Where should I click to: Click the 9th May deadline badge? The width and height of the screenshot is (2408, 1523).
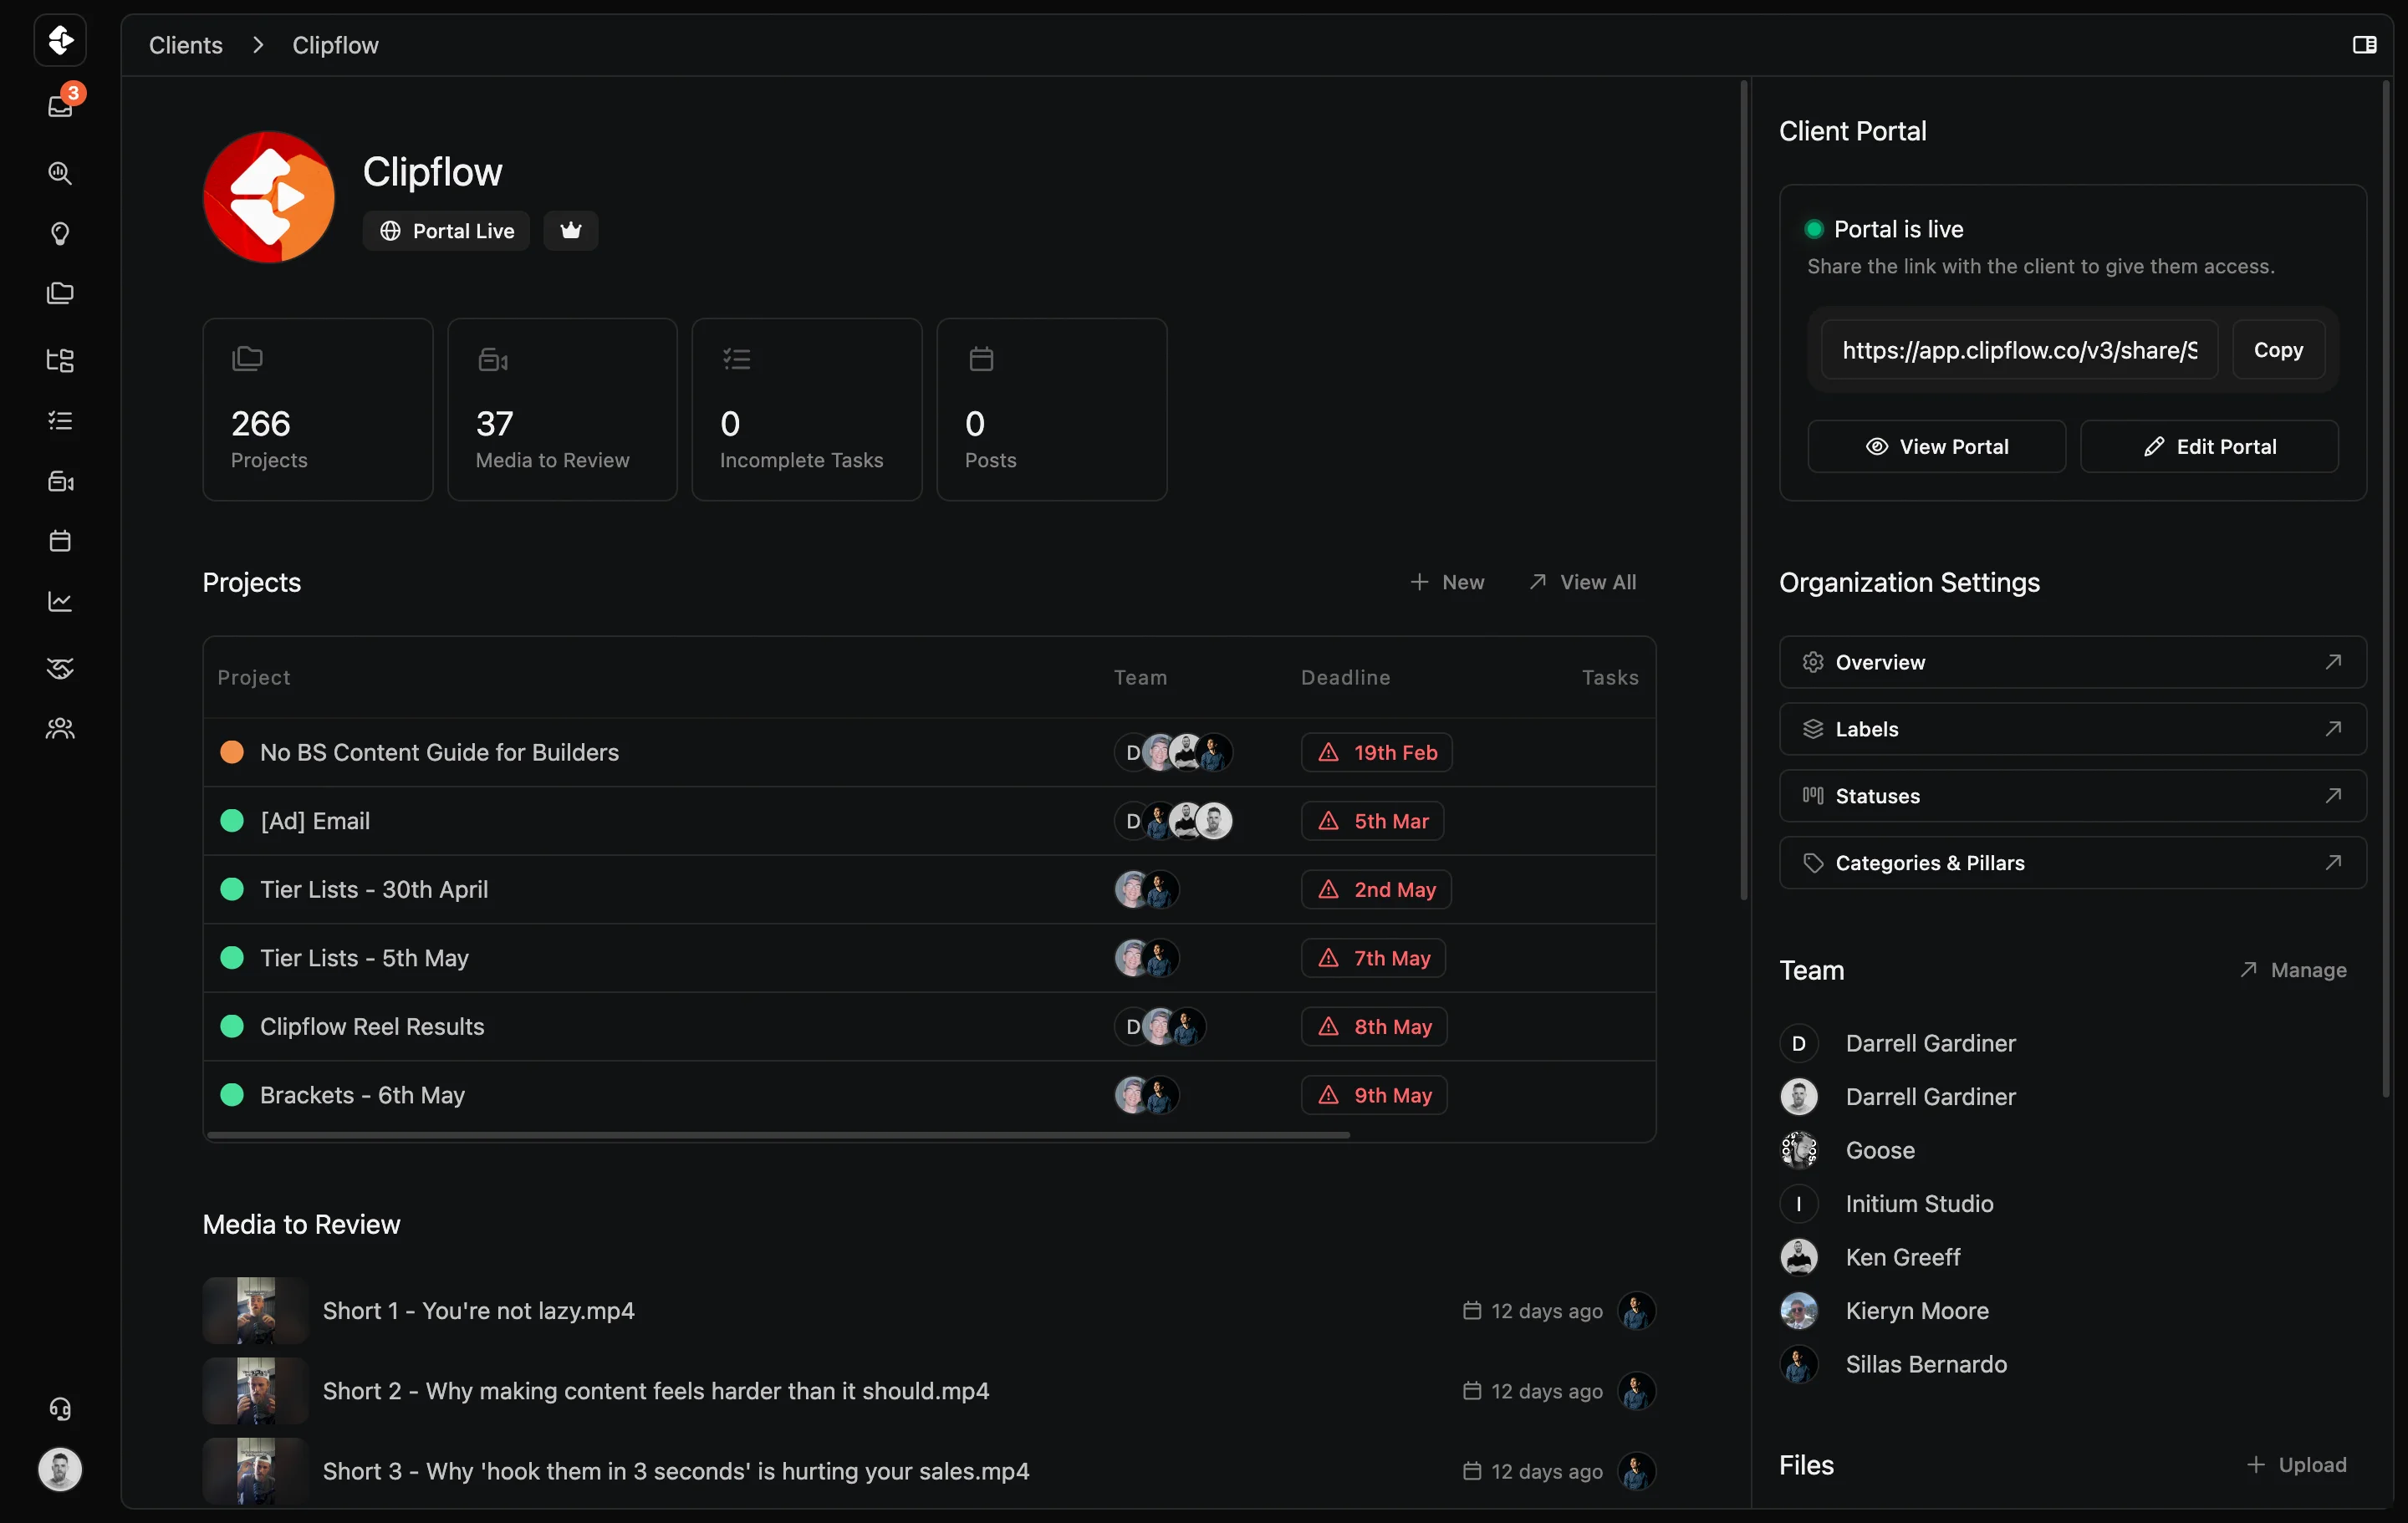point(1374,1095)
